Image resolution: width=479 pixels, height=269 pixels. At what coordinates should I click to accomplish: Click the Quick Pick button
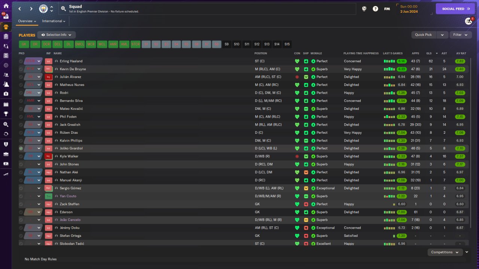(424, 35)
